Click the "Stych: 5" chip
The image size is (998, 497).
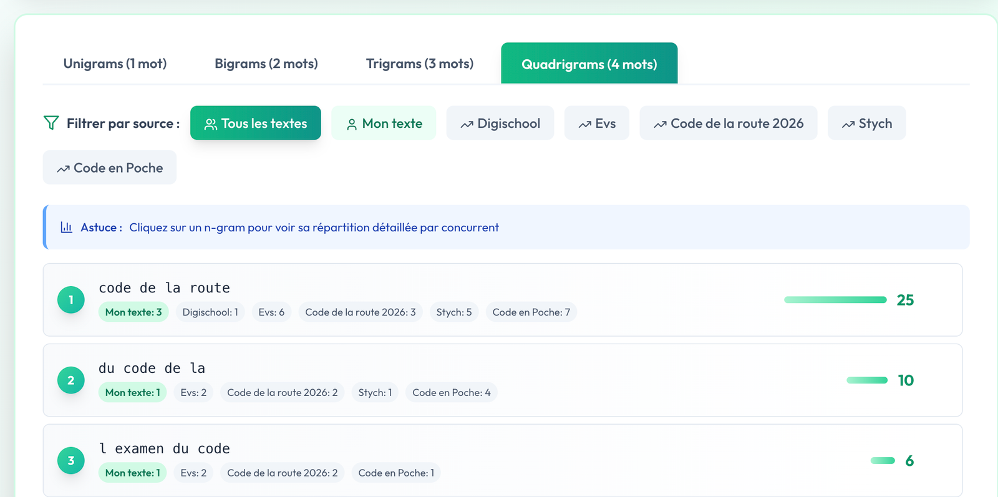(454, 312)
